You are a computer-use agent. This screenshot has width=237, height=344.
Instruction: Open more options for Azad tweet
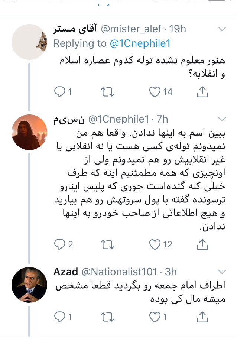tap(222, 272)
